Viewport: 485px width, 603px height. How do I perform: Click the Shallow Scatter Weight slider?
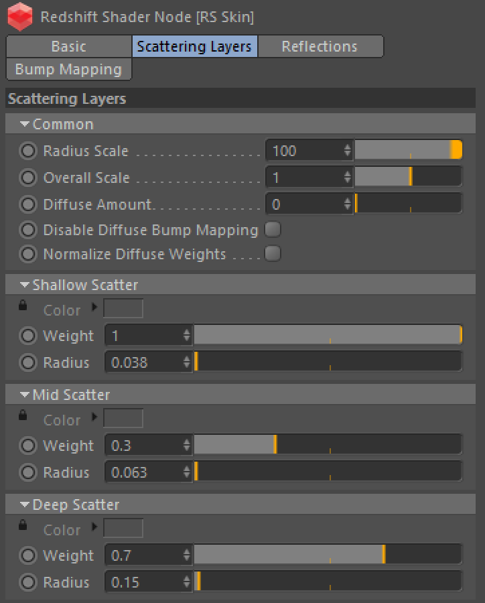point(328,334)
